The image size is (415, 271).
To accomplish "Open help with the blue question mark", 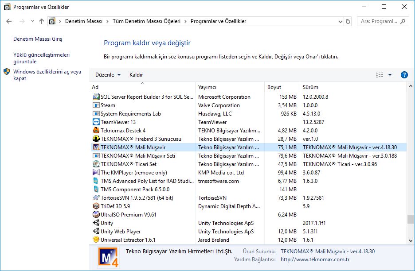I will [x=404, y=75].
